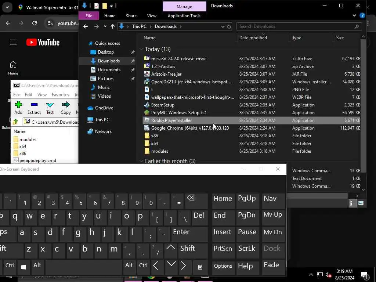Viewport: 376px width, 282px height.
Task: Switch to the Home ribbon tab
Action: tap(110, 15)
